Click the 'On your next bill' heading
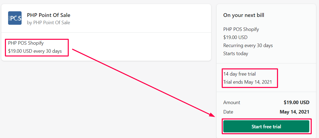The width and height of the screenshot is (319, 138). tap(243, 15)
